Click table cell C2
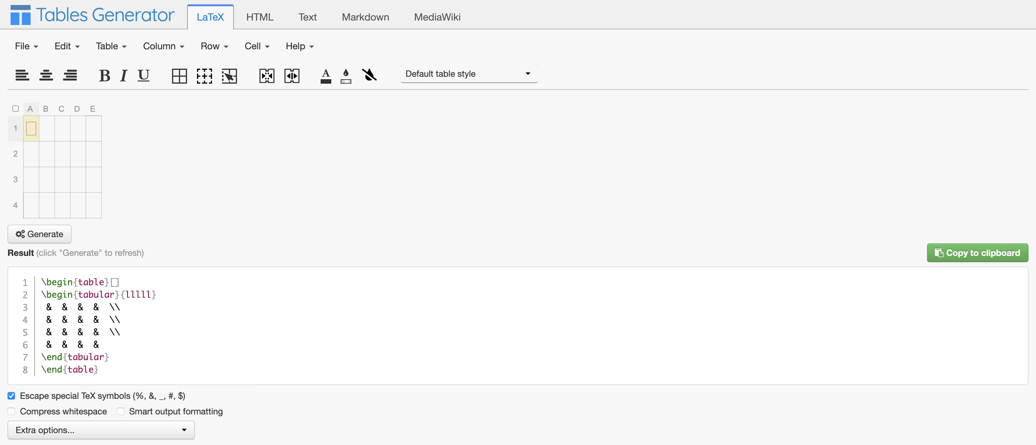The width and height of the screenshot is (1036, 445). [x=62, y=154]
